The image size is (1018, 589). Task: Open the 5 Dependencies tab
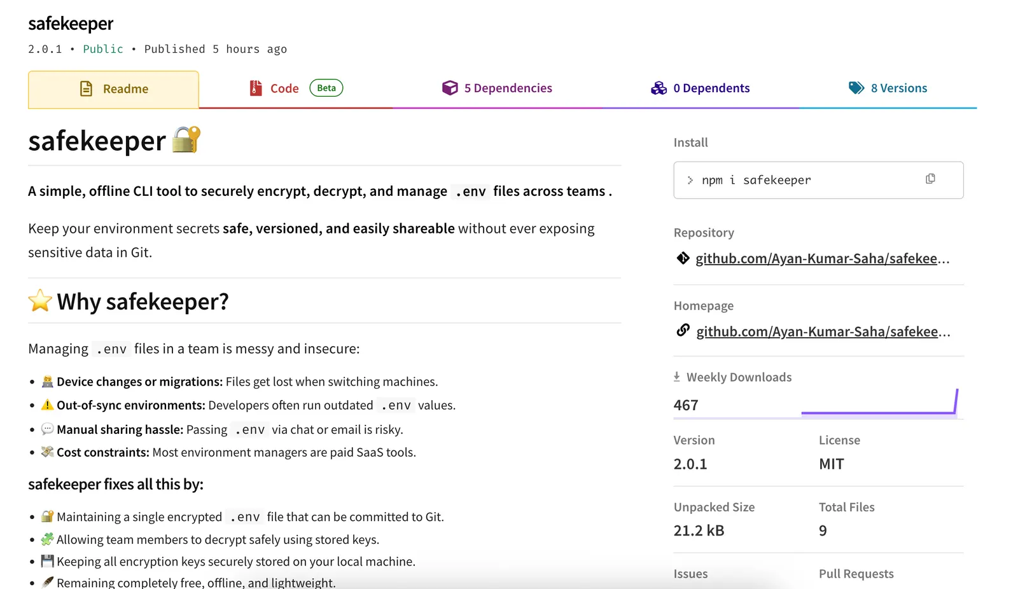tap(497, 88)
